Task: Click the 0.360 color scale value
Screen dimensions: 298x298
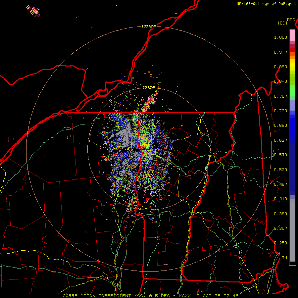Action: click(x=280, y=214)
